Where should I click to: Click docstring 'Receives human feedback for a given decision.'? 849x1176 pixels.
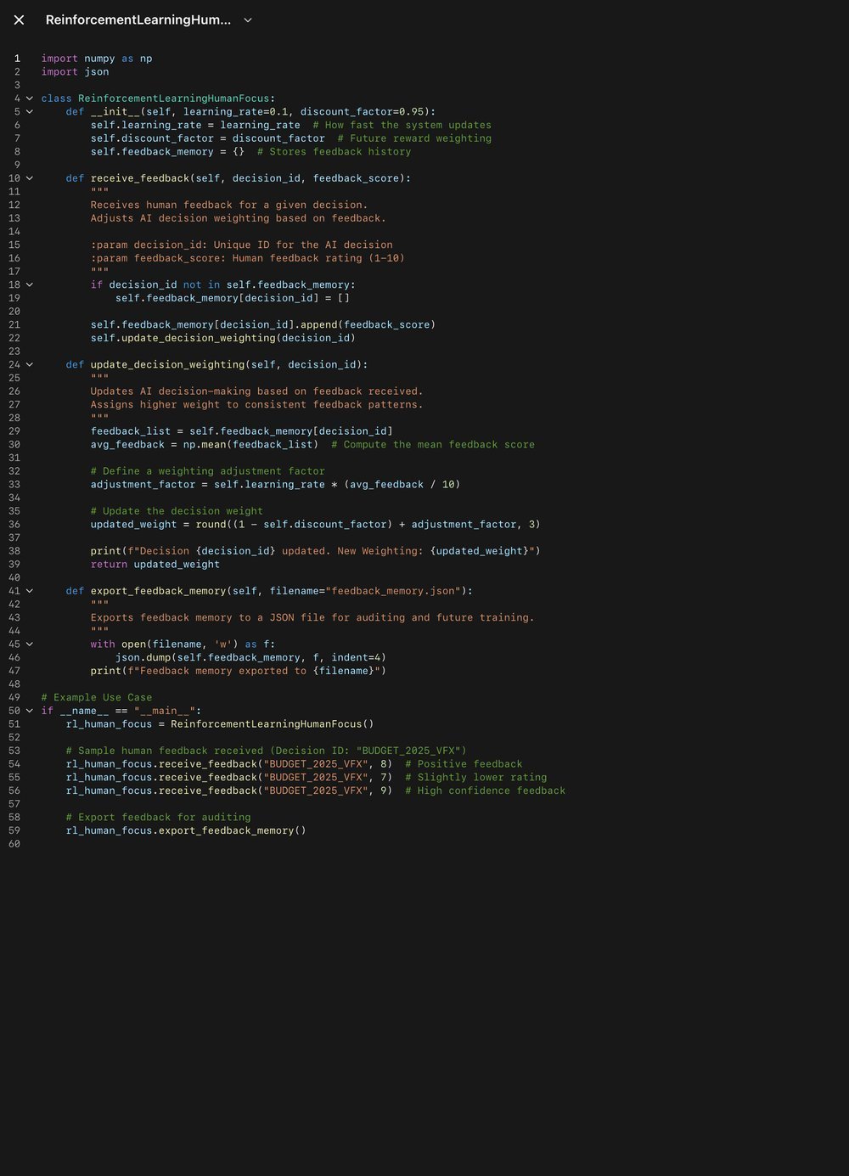[x=229, y=205]
